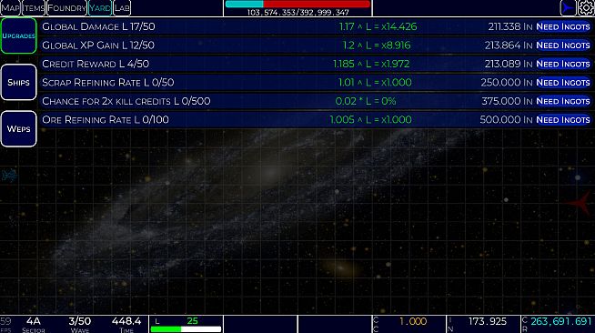This screenshot has height=333, width=595.
Task: Click Need Ingots for Credit Reward
Action: pyautogui.click(x=563, y=64)
